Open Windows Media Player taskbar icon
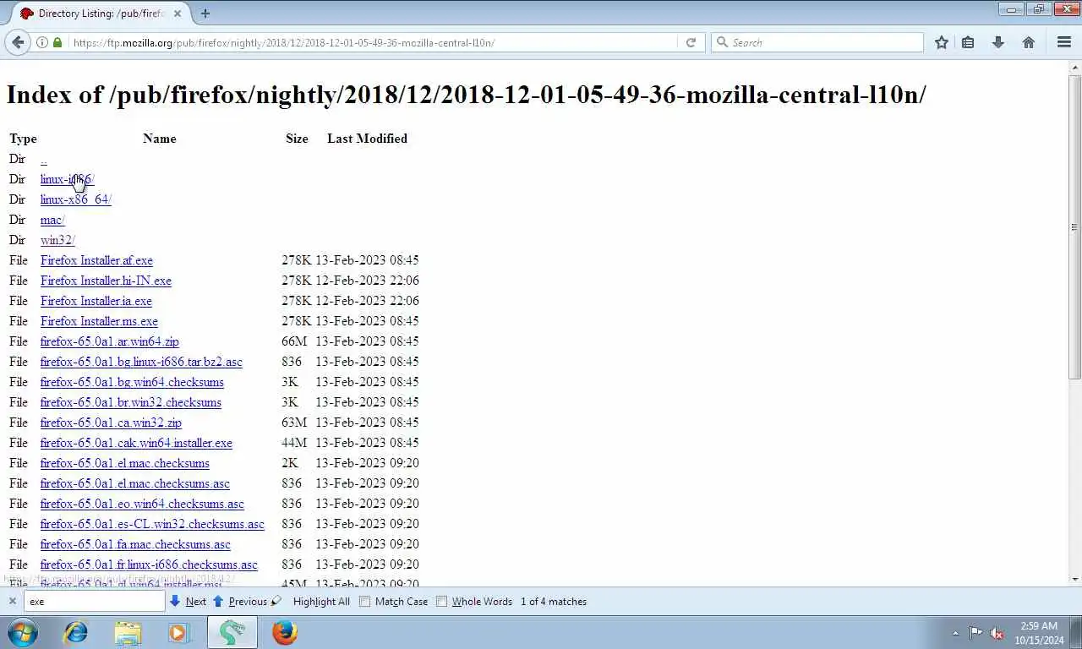Screen dimensions: 1082x649 179,632
